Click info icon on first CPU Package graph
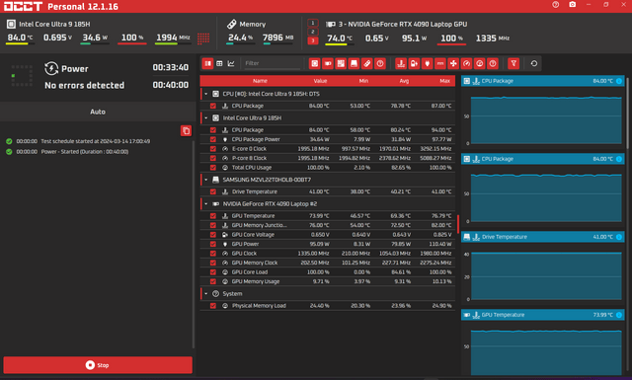Viewport: 632px width, 380px height. (619, 81)
